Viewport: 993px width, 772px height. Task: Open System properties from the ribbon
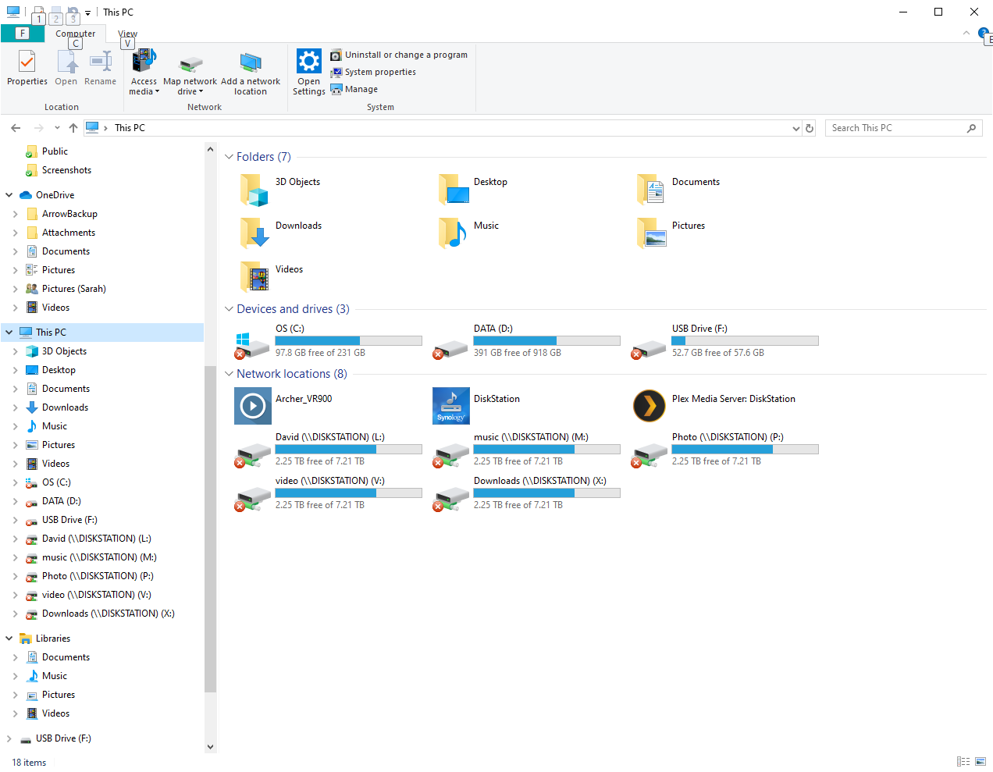coord(381,72)
